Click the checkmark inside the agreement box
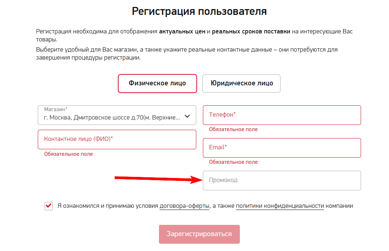The height and width of the screenshot is (251, 389). [48, 206]
